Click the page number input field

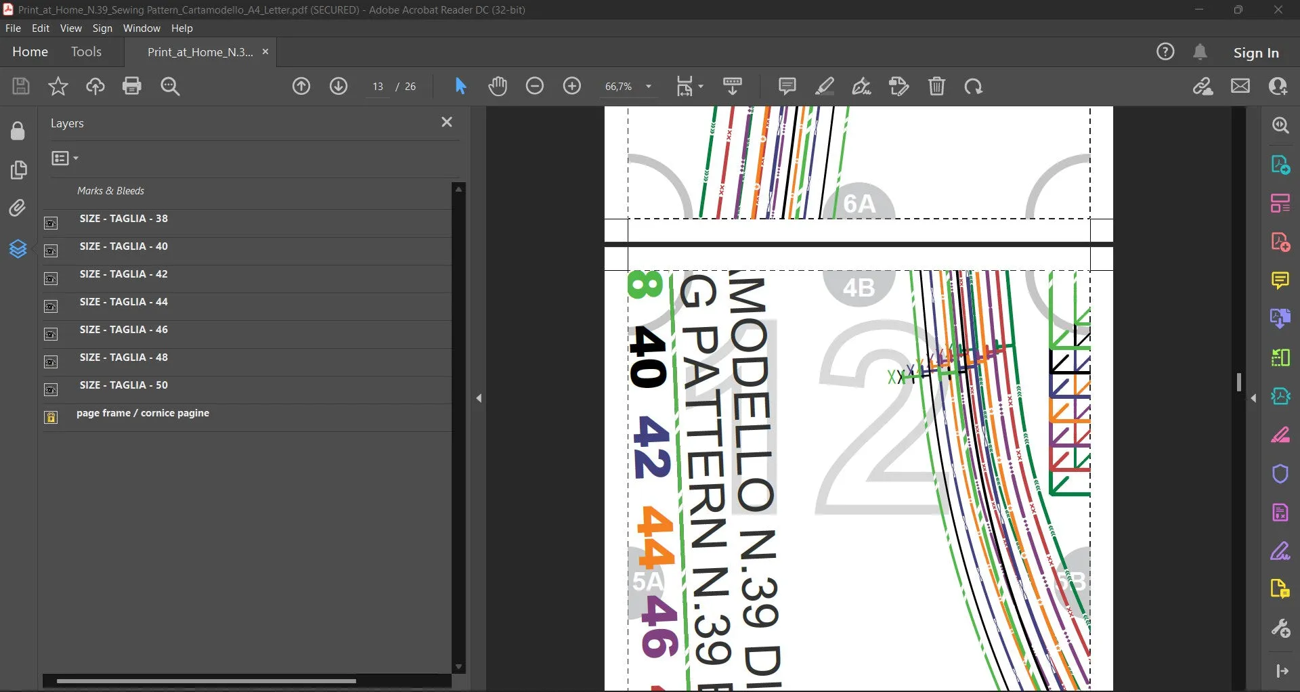click(x=378, y=87)
